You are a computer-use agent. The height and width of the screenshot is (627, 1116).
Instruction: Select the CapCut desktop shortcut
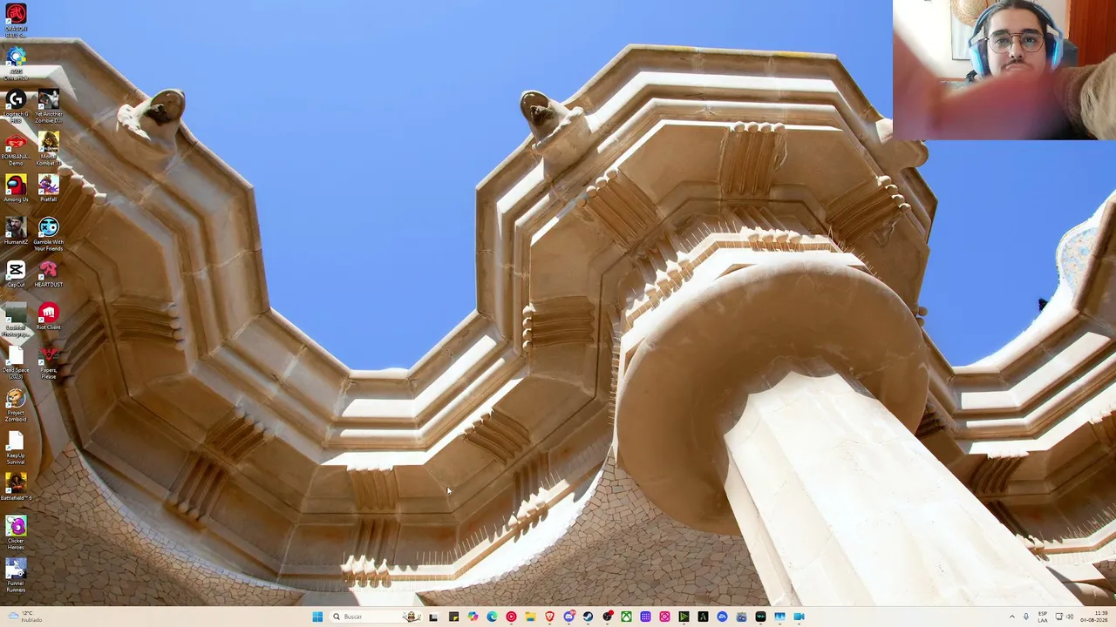click(x=16, y=274)
